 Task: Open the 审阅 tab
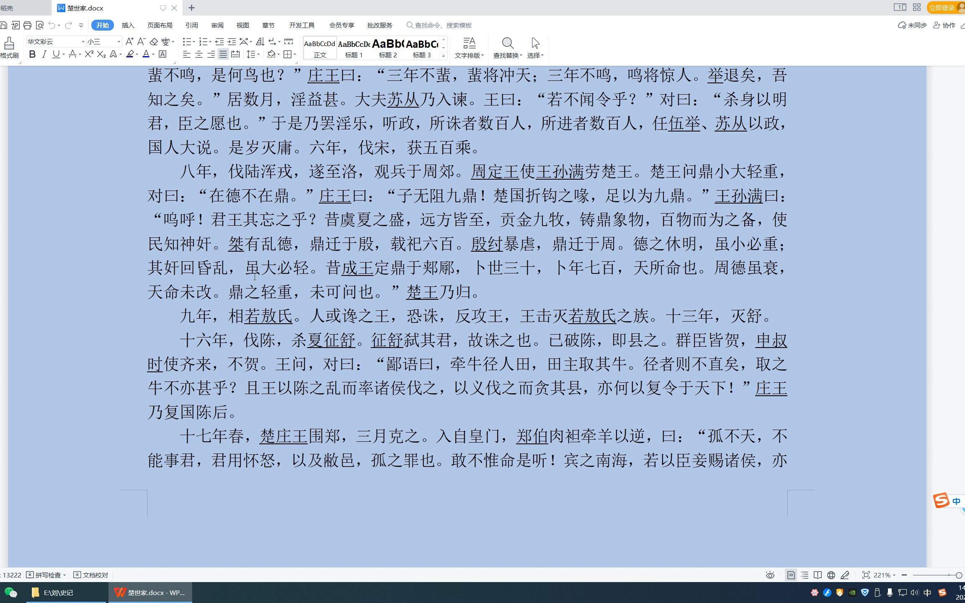click(x=217, y=25)
